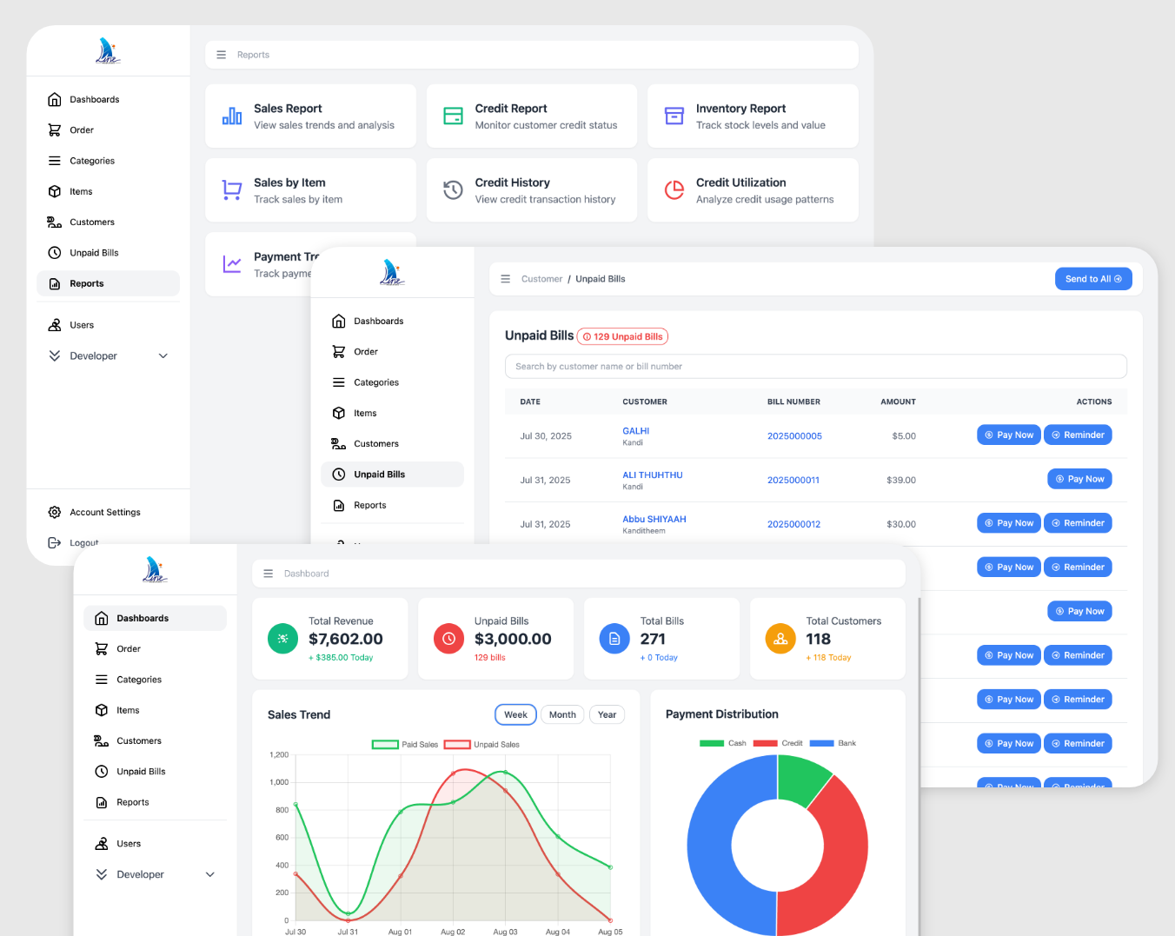Open Account Settings in the sidebar
This screenshot has height=936, width=1175.
pos(104,513)
